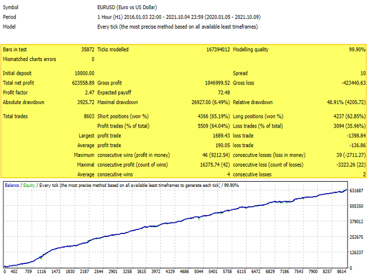Select the Maximal drawdown value 26927.00 (6.49%)
The height and width of the screenshot is (276, 368).
211,102
